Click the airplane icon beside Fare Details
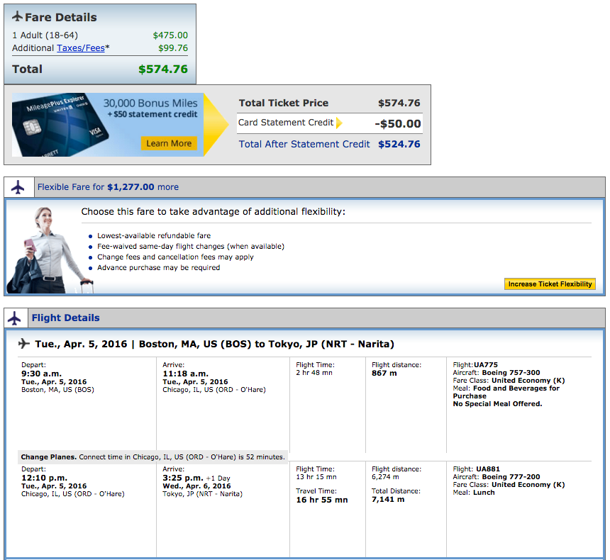The height and width of the screenshot is (560, 610). [x=18, y=17]
